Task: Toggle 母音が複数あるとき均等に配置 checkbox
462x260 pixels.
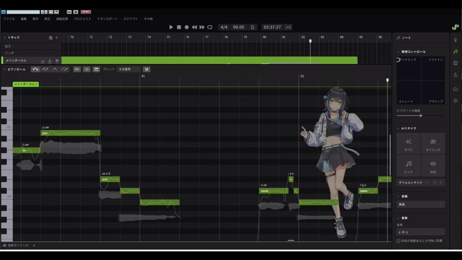Action: [398, 241]
